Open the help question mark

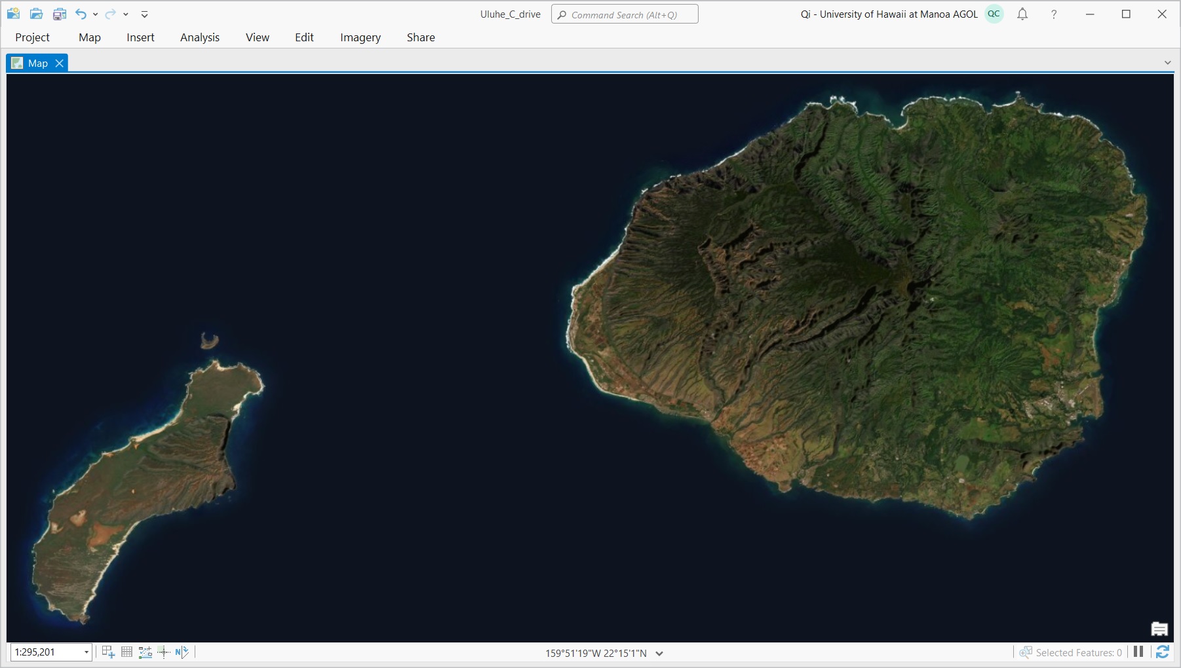[x=1054, y=14]
